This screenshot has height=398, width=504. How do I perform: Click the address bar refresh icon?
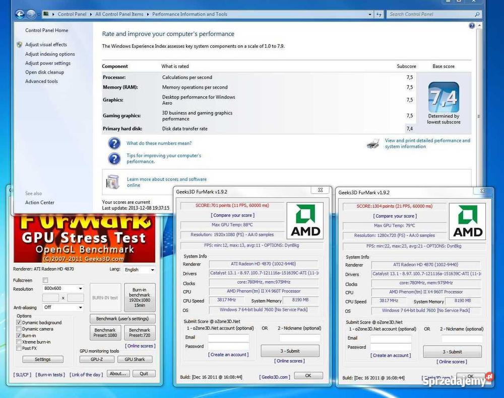coord(380,15)
